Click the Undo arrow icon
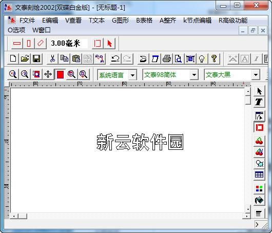The height and width of the screenshot is (233, 272). click(115, 59)
